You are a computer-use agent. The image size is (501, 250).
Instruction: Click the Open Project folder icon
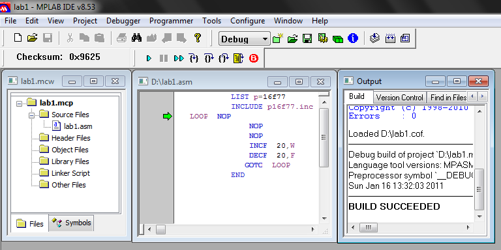292,39
